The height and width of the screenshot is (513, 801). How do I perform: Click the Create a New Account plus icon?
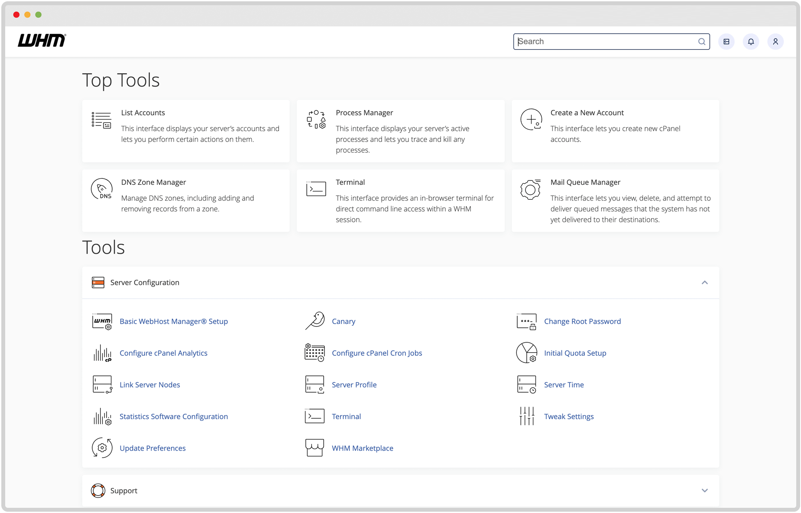coord(531,119)
